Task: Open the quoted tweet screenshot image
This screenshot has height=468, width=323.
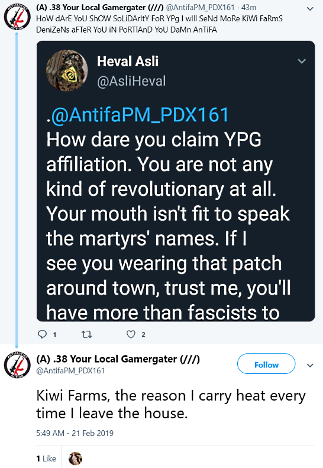Action: click(x=176, y=181)
